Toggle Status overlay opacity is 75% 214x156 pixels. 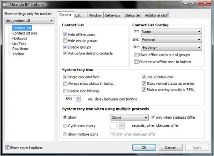(x=144, y=90)
